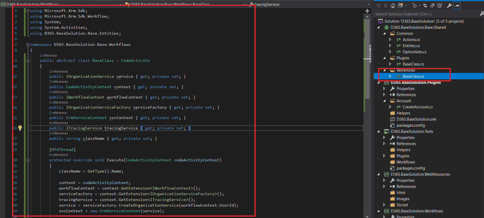Screen dimensions: 484x218
Task: Click the Pending Changes Filter clock icon
Action: (414, 6)
